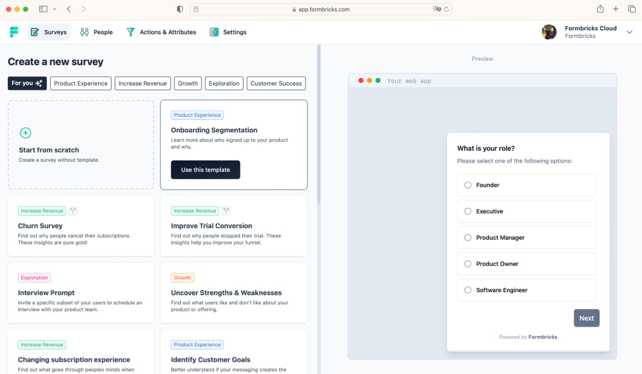Click the funnel icon on Improve Trial Conversion card
The image size is (642, 374).
pos(226,211)
